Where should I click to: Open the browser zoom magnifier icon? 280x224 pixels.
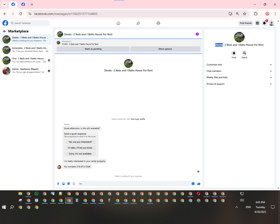coord(237,13)
